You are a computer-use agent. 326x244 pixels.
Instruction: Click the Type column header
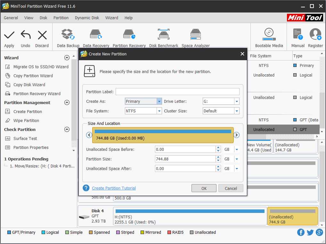[x=298, y=56]
